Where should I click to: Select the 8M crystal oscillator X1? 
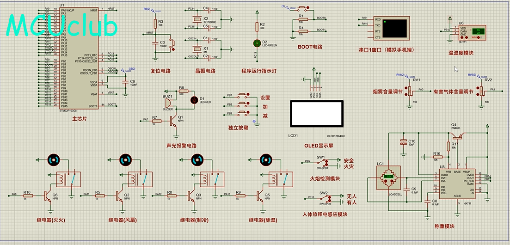coord(197,49)
